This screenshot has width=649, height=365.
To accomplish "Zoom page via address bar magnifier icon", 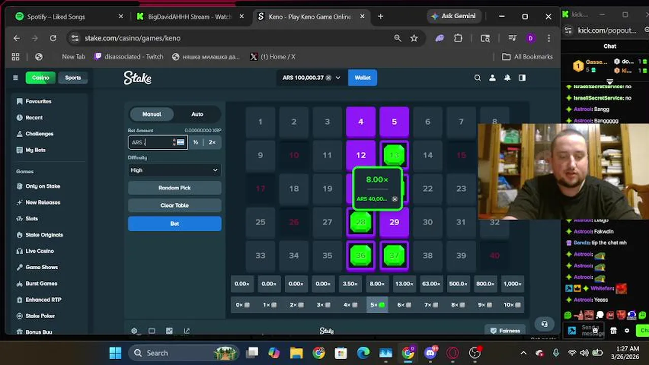I will (398, 38).
